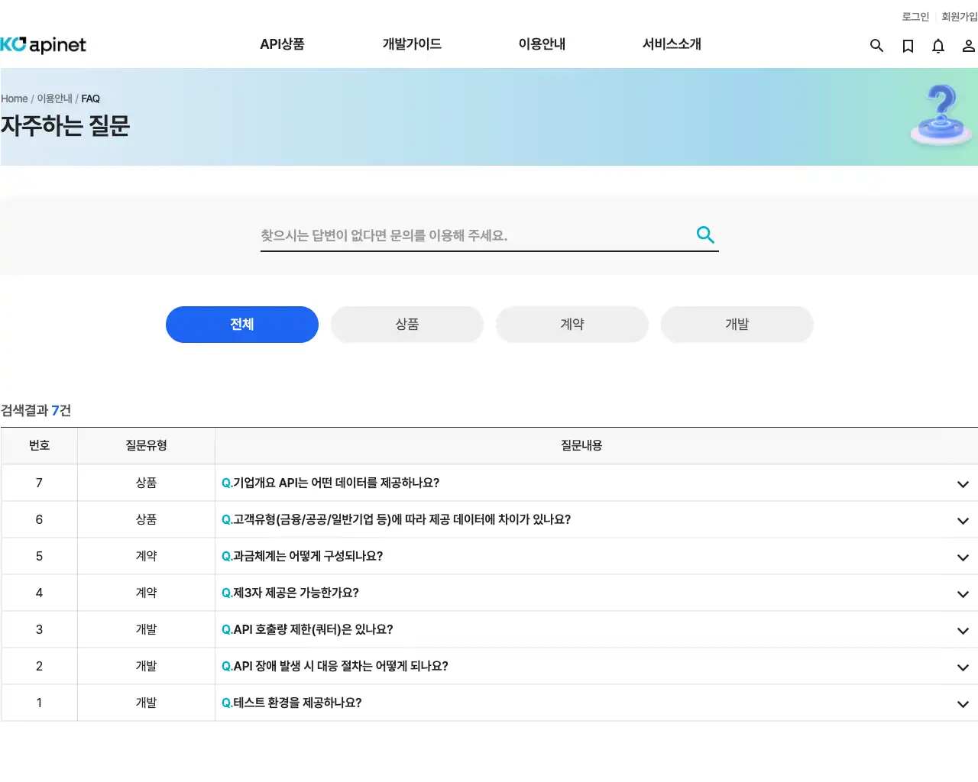This screenshot has height=782, width=978.
Task: Click the 회원가입 link
Action: point(959,16)
